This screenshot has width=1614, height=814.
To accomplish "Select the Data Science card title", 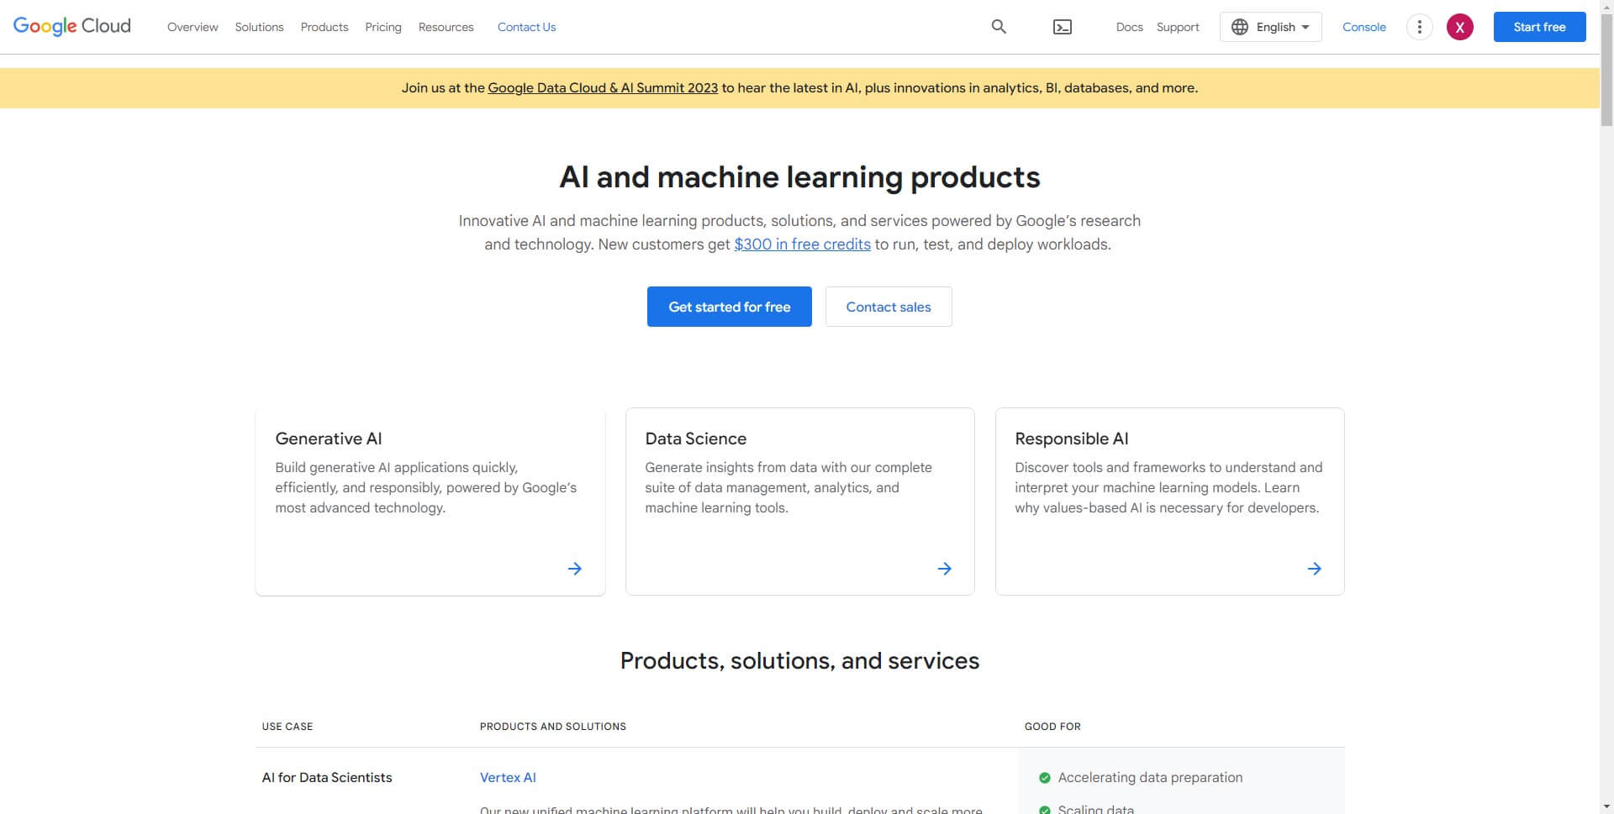I will (696, 439).
